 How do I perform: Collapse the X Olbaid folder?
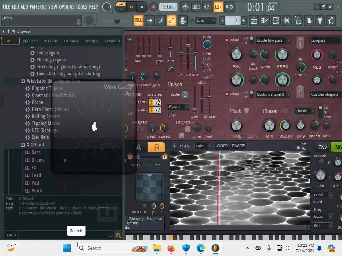click(35, 145)
